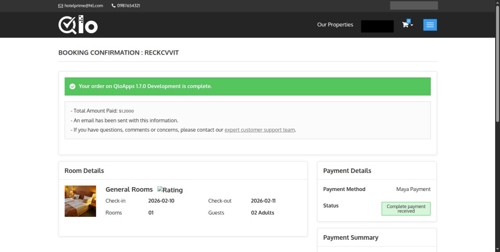Click the Qlo logo to go home

(78, 25)
